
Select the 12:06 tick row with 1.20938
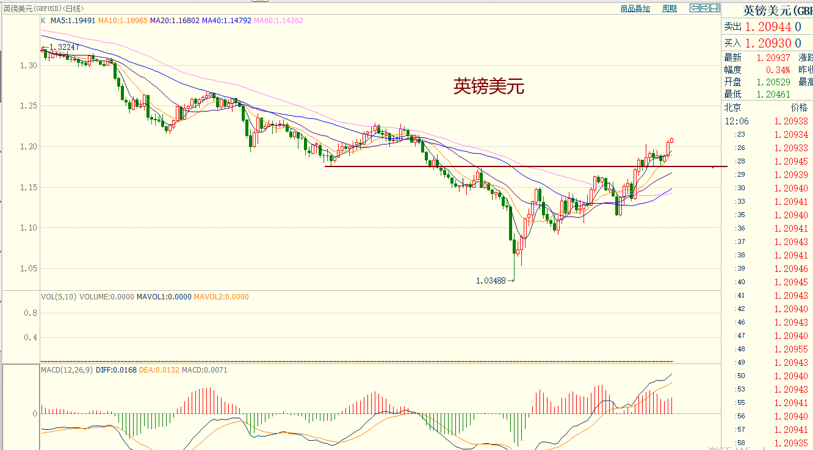767,121
